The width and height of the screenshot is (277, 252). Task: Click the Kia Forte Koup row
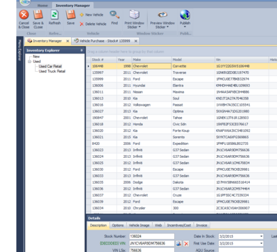pos(182,131)
